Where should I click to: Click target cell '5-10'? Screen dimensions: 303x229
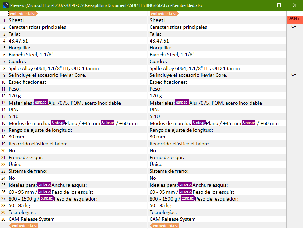point(155,116)
